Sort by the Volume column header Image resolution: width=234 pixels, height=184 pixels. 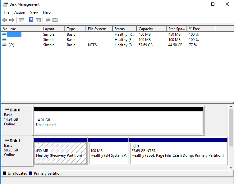point(21,29)
